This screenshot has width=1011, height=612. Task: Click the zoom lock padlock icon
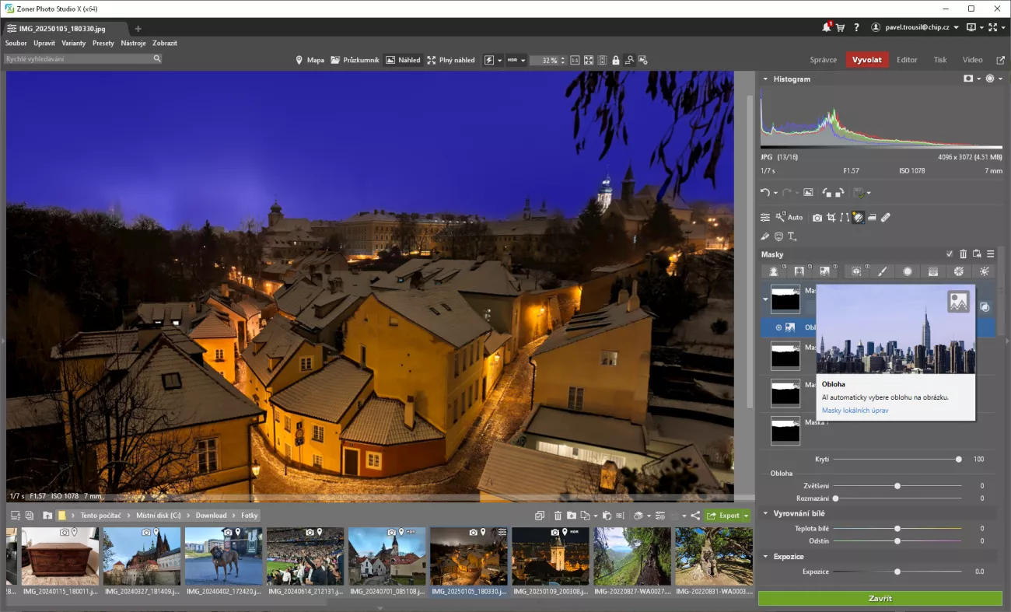pos(615,60)
